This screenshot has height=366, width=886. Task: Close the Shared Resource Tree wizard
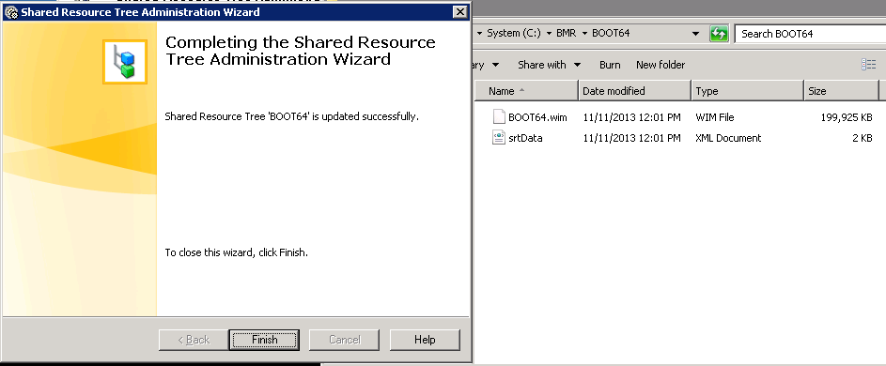coord(460,12)
